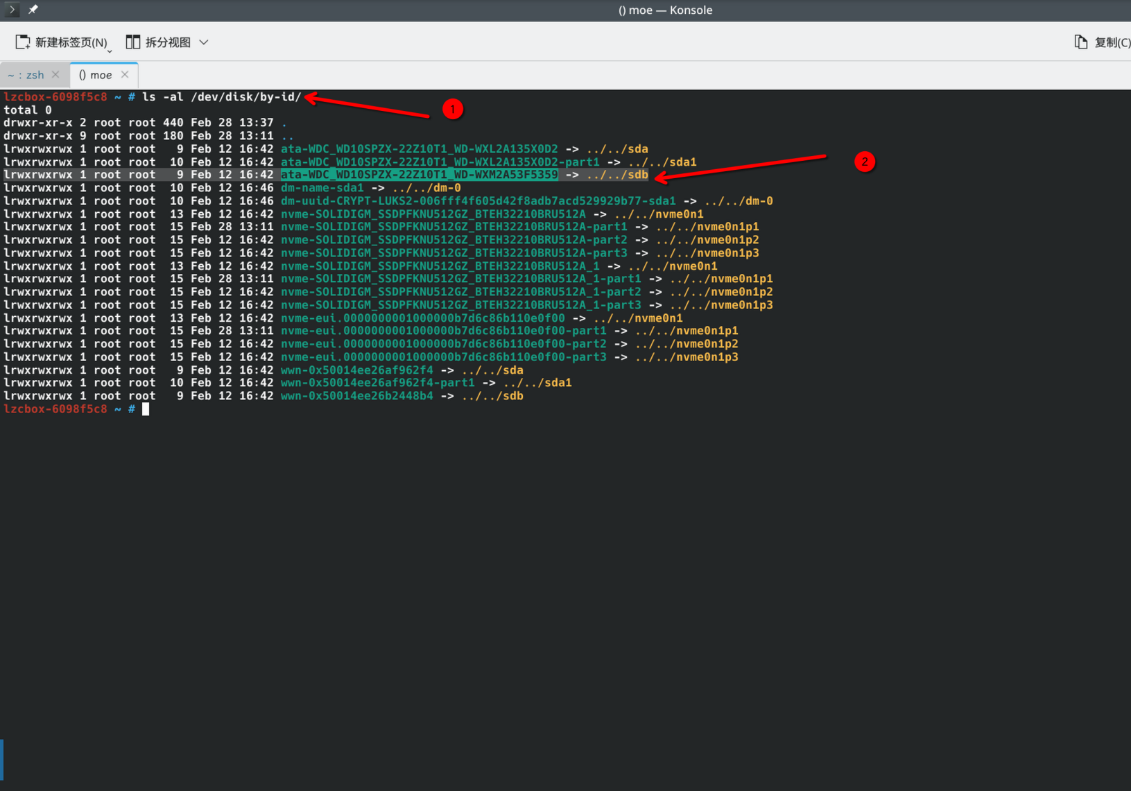Screen dimensions: 1131x791
Task: Click red annotation marker number 1
Action: pyautogui.click(x=453, y=109)
